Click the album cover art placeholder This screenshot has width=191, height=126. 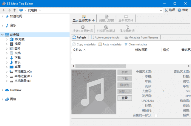tap(94, 92)
